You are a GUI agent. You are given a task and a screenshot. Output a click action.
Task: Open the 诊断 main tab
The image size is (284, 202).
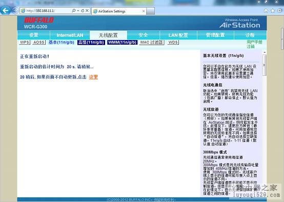(x=250, y=35)
